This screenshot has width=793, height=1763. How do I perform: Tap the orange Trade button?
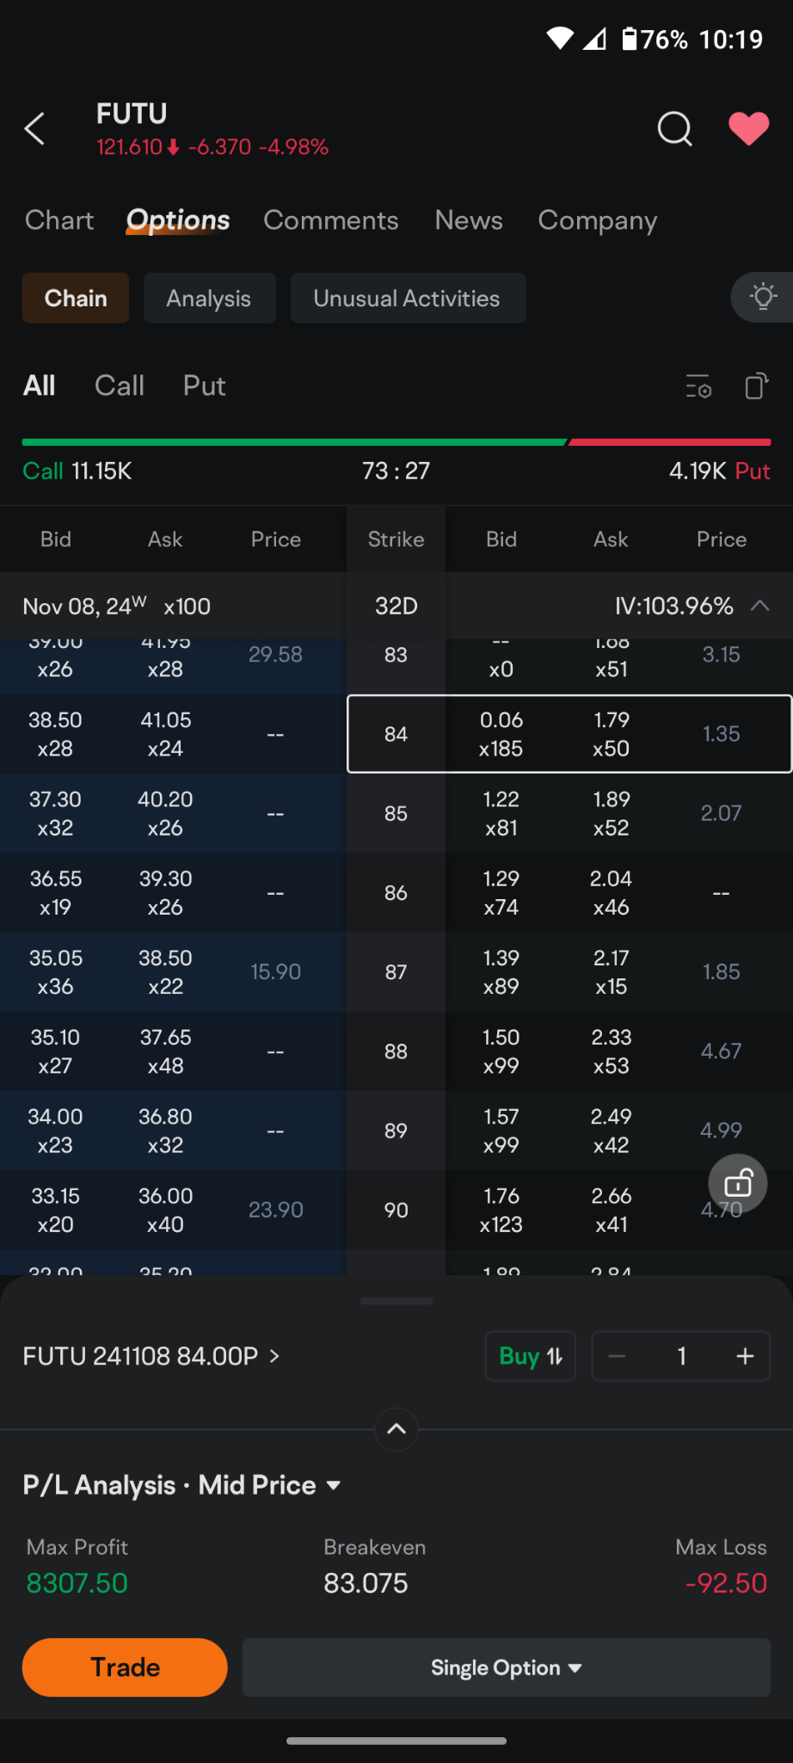pos(125,1667)
